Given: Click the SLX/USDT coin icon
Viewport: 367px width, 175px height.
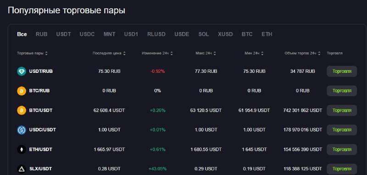Looking at the screenshot, I should (x=22, y=169).
